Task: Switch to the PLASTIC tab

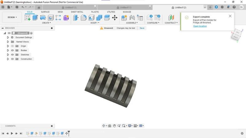Action: 95,12
